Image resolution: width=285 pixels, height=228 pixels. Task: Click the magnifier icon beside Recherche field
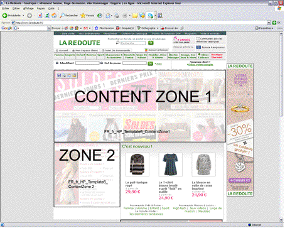pos(117,43)
